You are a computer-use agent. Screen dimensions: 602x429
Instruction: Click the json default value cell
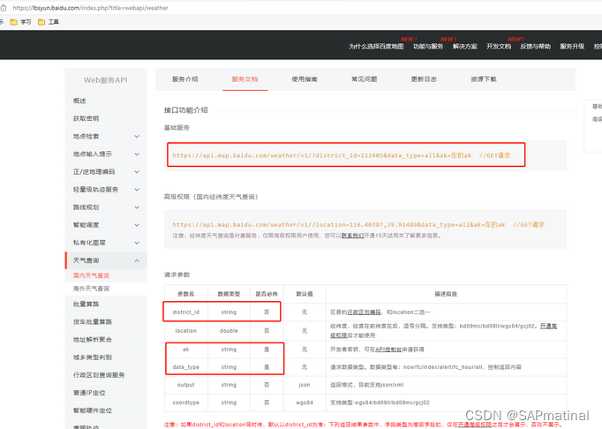tap(305, 385)
